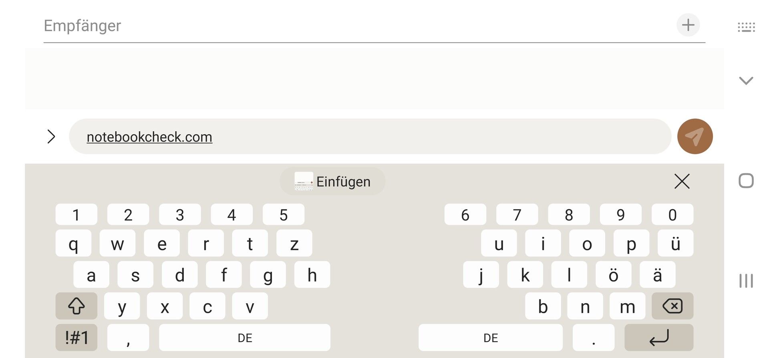The width and height of the screenshot is (769, 358).
Task: Tap Einfügen paste suggestion
Action: pos(332,182)
